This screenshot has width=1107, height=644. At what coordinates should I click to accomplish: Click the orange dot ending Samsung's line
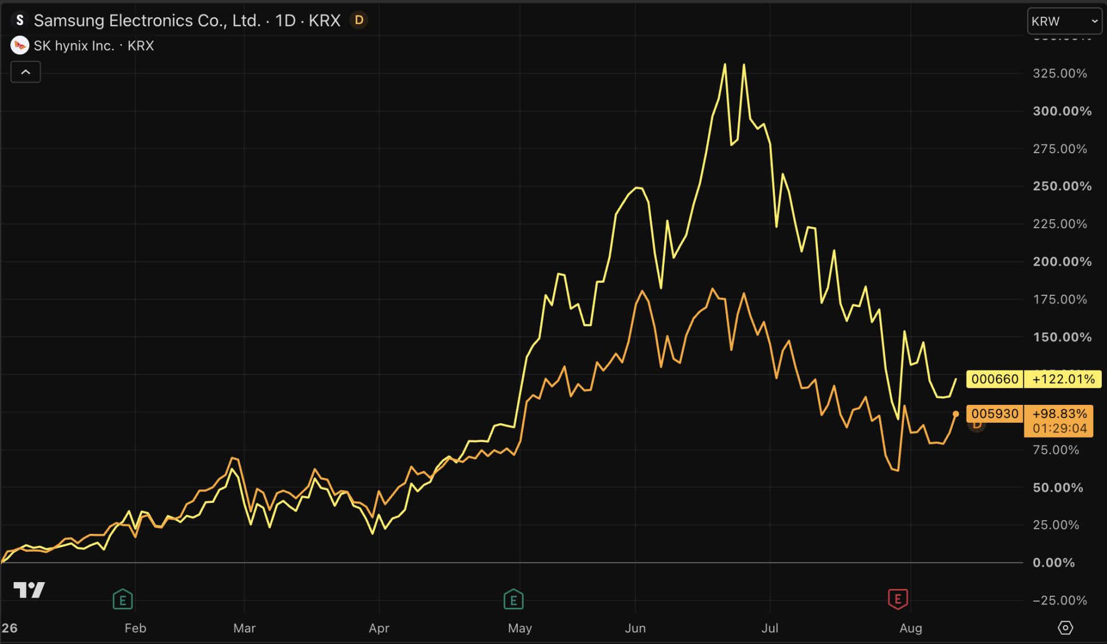point(956,413)
